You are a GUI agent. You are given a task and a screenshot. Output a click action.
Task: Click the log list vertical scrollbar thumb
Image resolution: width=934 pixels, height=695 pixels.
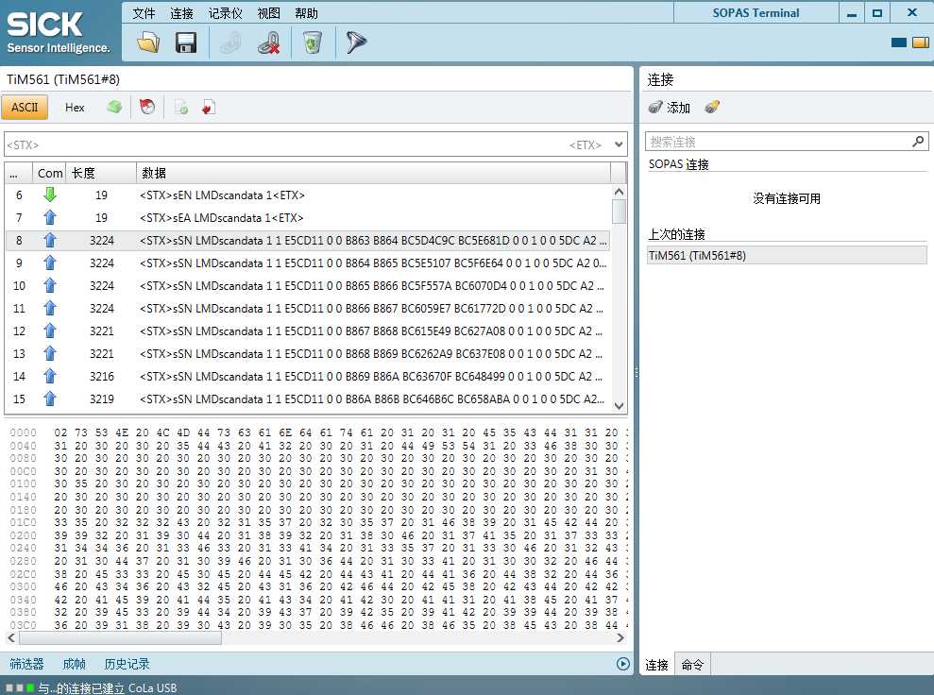619,212
